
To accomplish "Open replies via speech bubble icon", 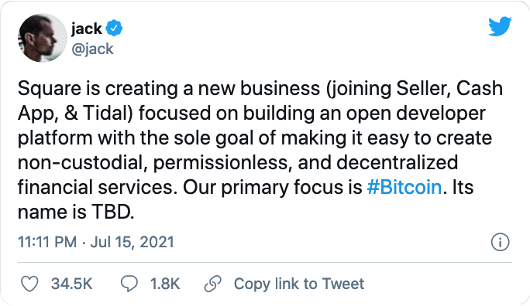I will click(x=129, y=284).
